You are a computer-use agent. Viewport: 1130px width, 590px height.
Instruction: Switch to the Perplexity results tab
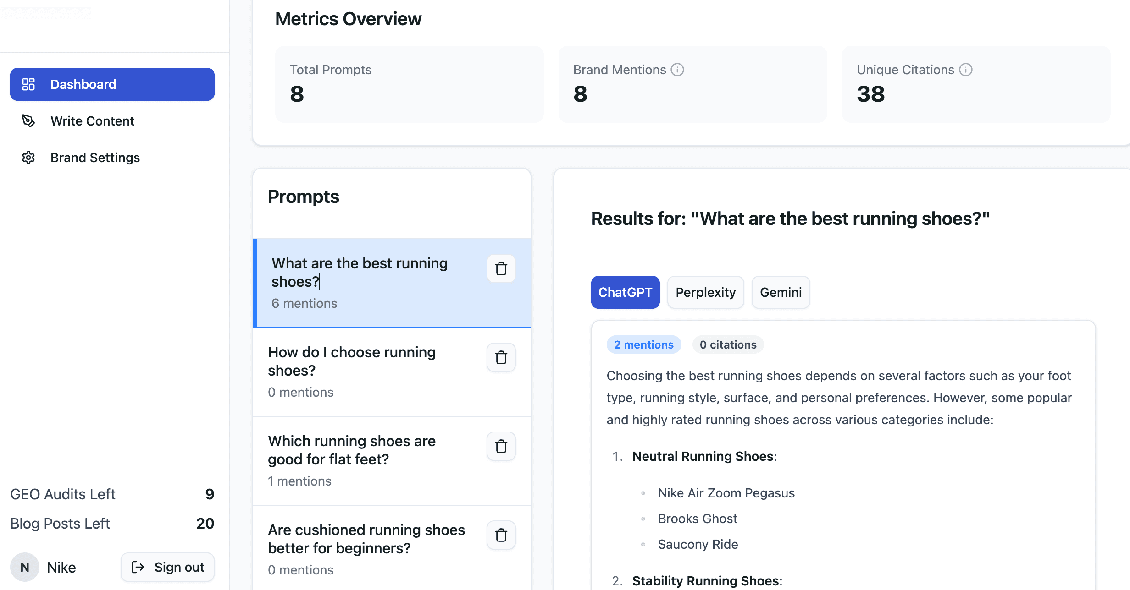pos(706,292)
